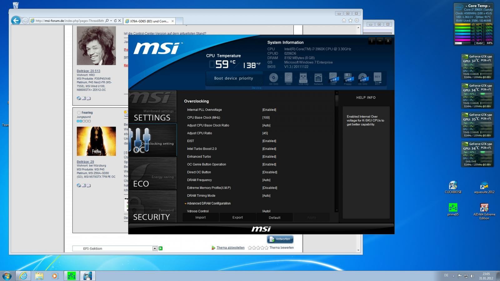Select Network boot device icon
The width and height of the screenshot is (500, 281).
click(x=318, y=78)
